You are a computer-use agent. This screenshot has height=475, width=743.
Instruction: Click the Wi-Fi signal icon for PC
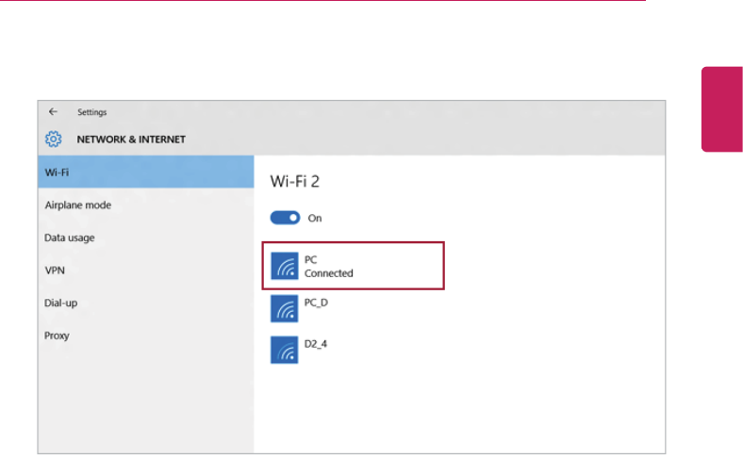[x=285, y=266]
